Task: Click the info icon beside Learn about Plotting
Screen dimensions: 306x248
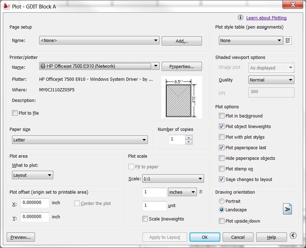Action: (x=240, y=18)
